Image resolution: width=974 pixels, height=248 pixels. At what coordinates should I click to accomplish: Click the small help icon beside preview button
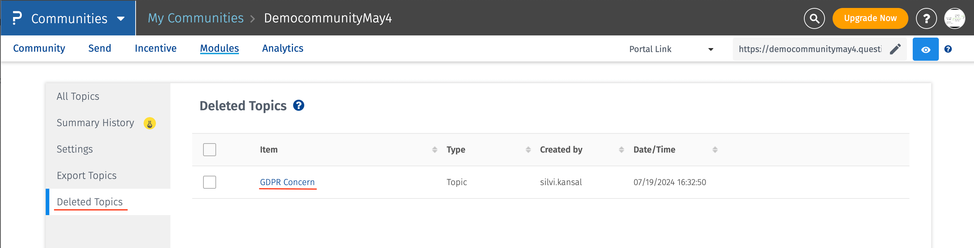(948, 49)
